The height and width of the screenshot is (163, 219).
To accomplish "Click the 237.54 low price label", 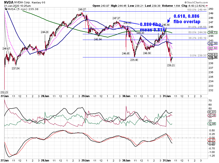I will [16, 68].
